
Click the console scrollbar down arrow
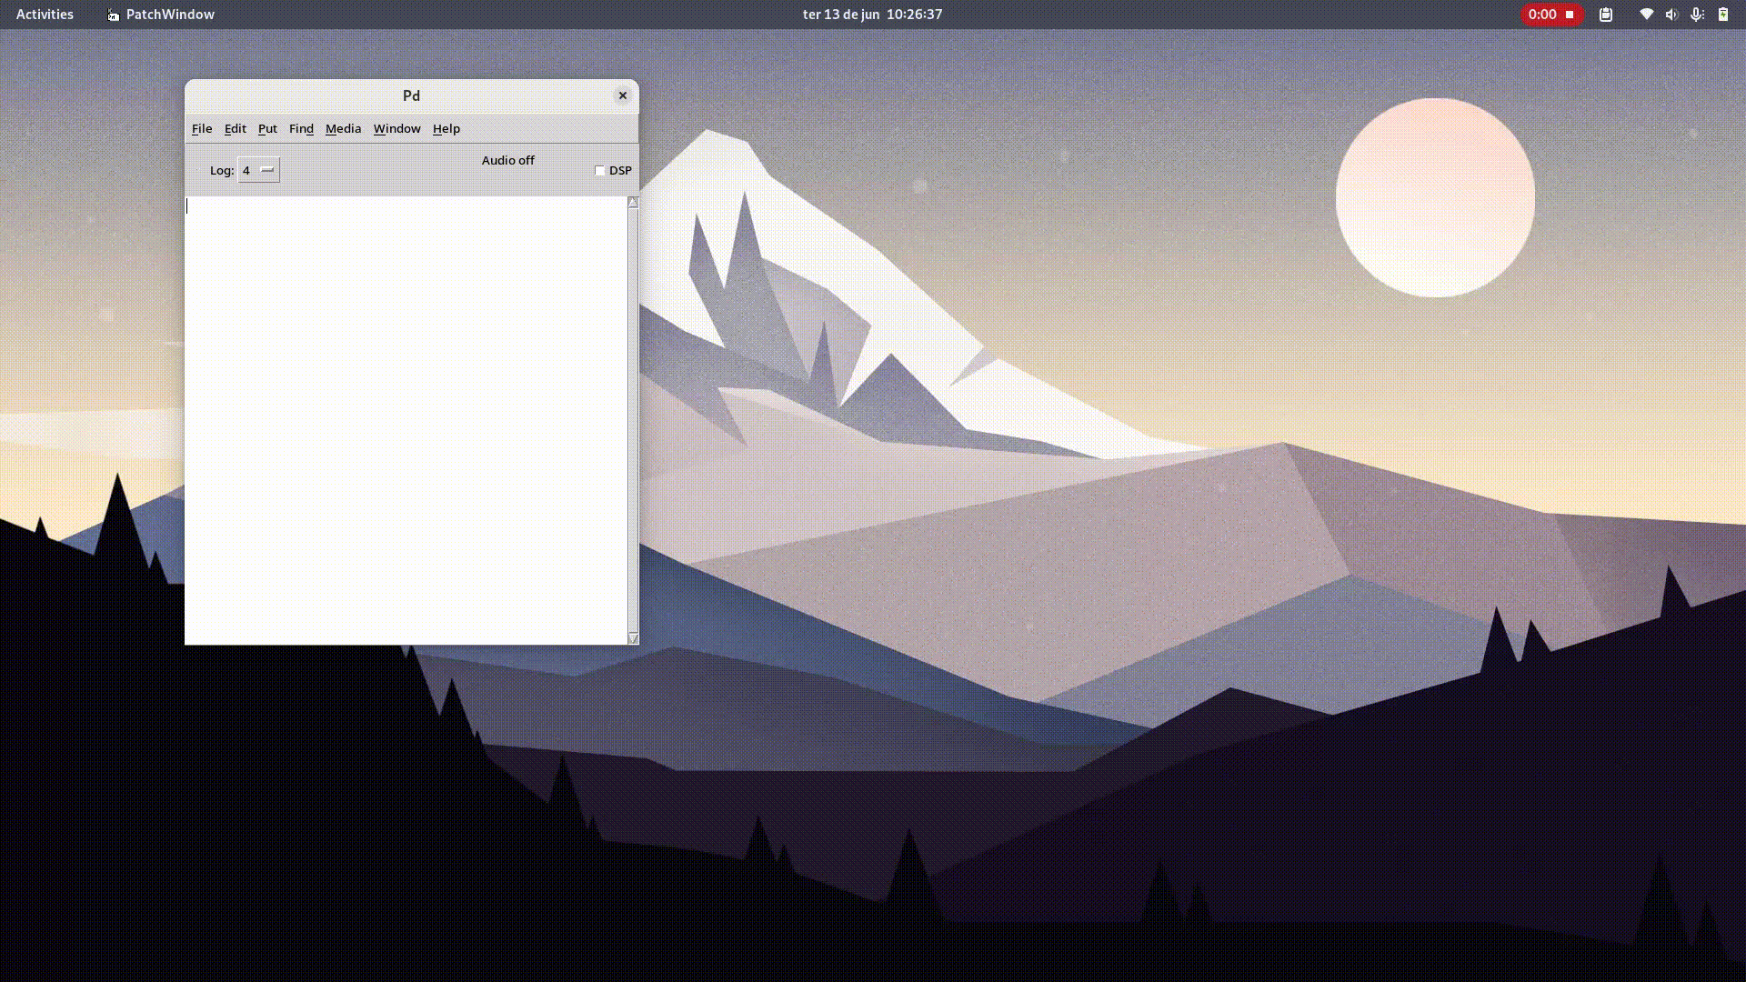tap(633, 638)
